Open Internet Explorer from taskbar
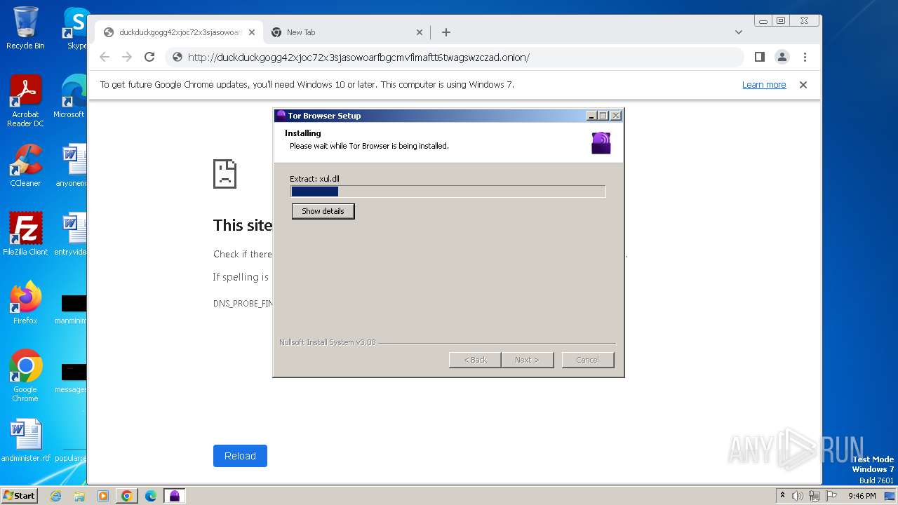Screen dimensions: 898x505 [56, 496]
